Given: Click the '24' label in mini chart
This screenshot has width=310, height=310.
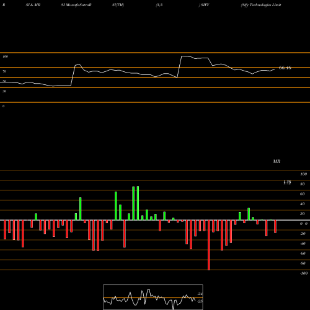Looking at the screenshot, I should [200, 294].
